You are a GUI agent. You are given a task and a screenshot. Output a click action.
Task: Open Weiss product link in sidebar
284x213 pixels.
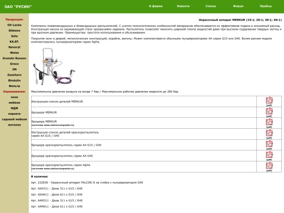tap(14, 53)
